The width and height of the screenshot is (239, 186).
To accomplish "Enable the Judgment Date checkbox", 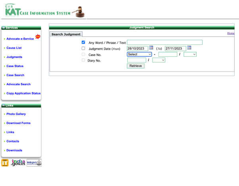I will pos(83,48).
